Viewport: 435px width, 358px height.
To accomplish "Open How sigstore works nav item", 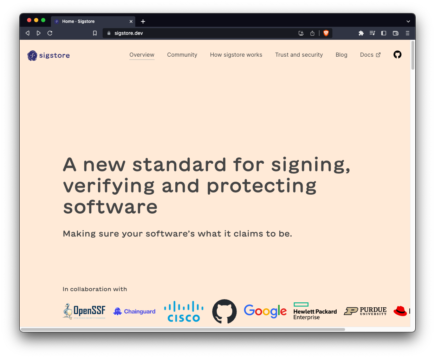I will 236,55.
